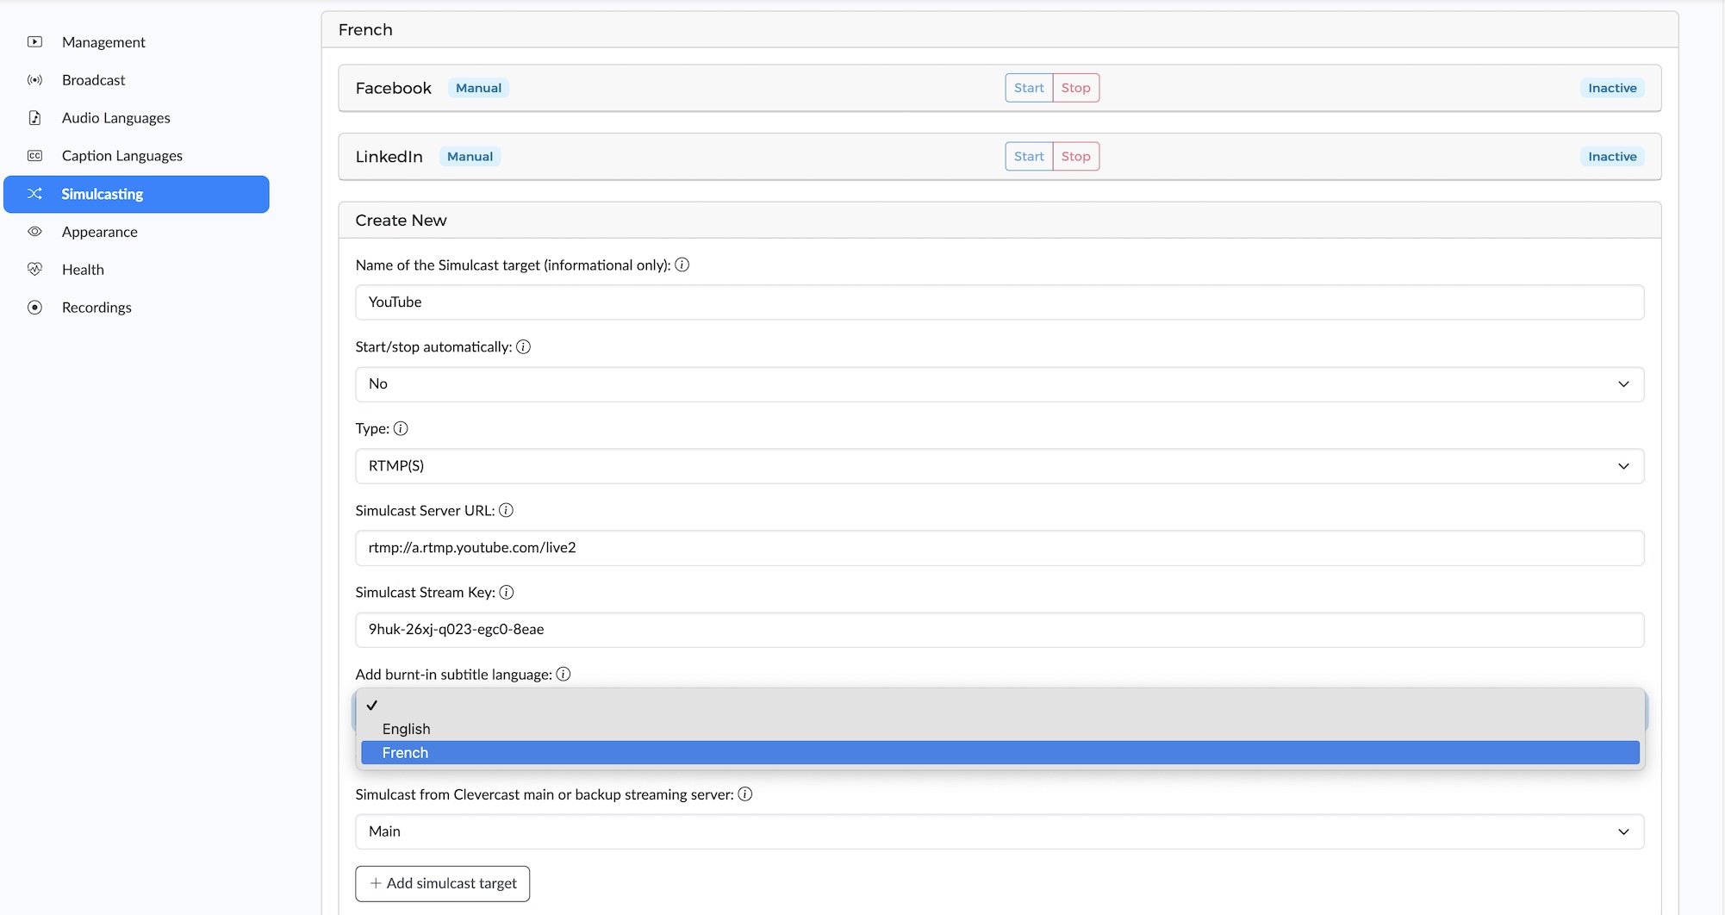Click info icon beside main or backup server
The height and width of the screenshot is (915, 1725).
pyautogui.click(x=745, y=794)
